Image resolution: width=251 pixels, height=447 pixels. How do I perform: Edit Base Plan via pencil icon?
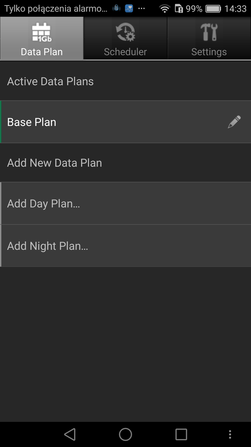pos(234,122)
